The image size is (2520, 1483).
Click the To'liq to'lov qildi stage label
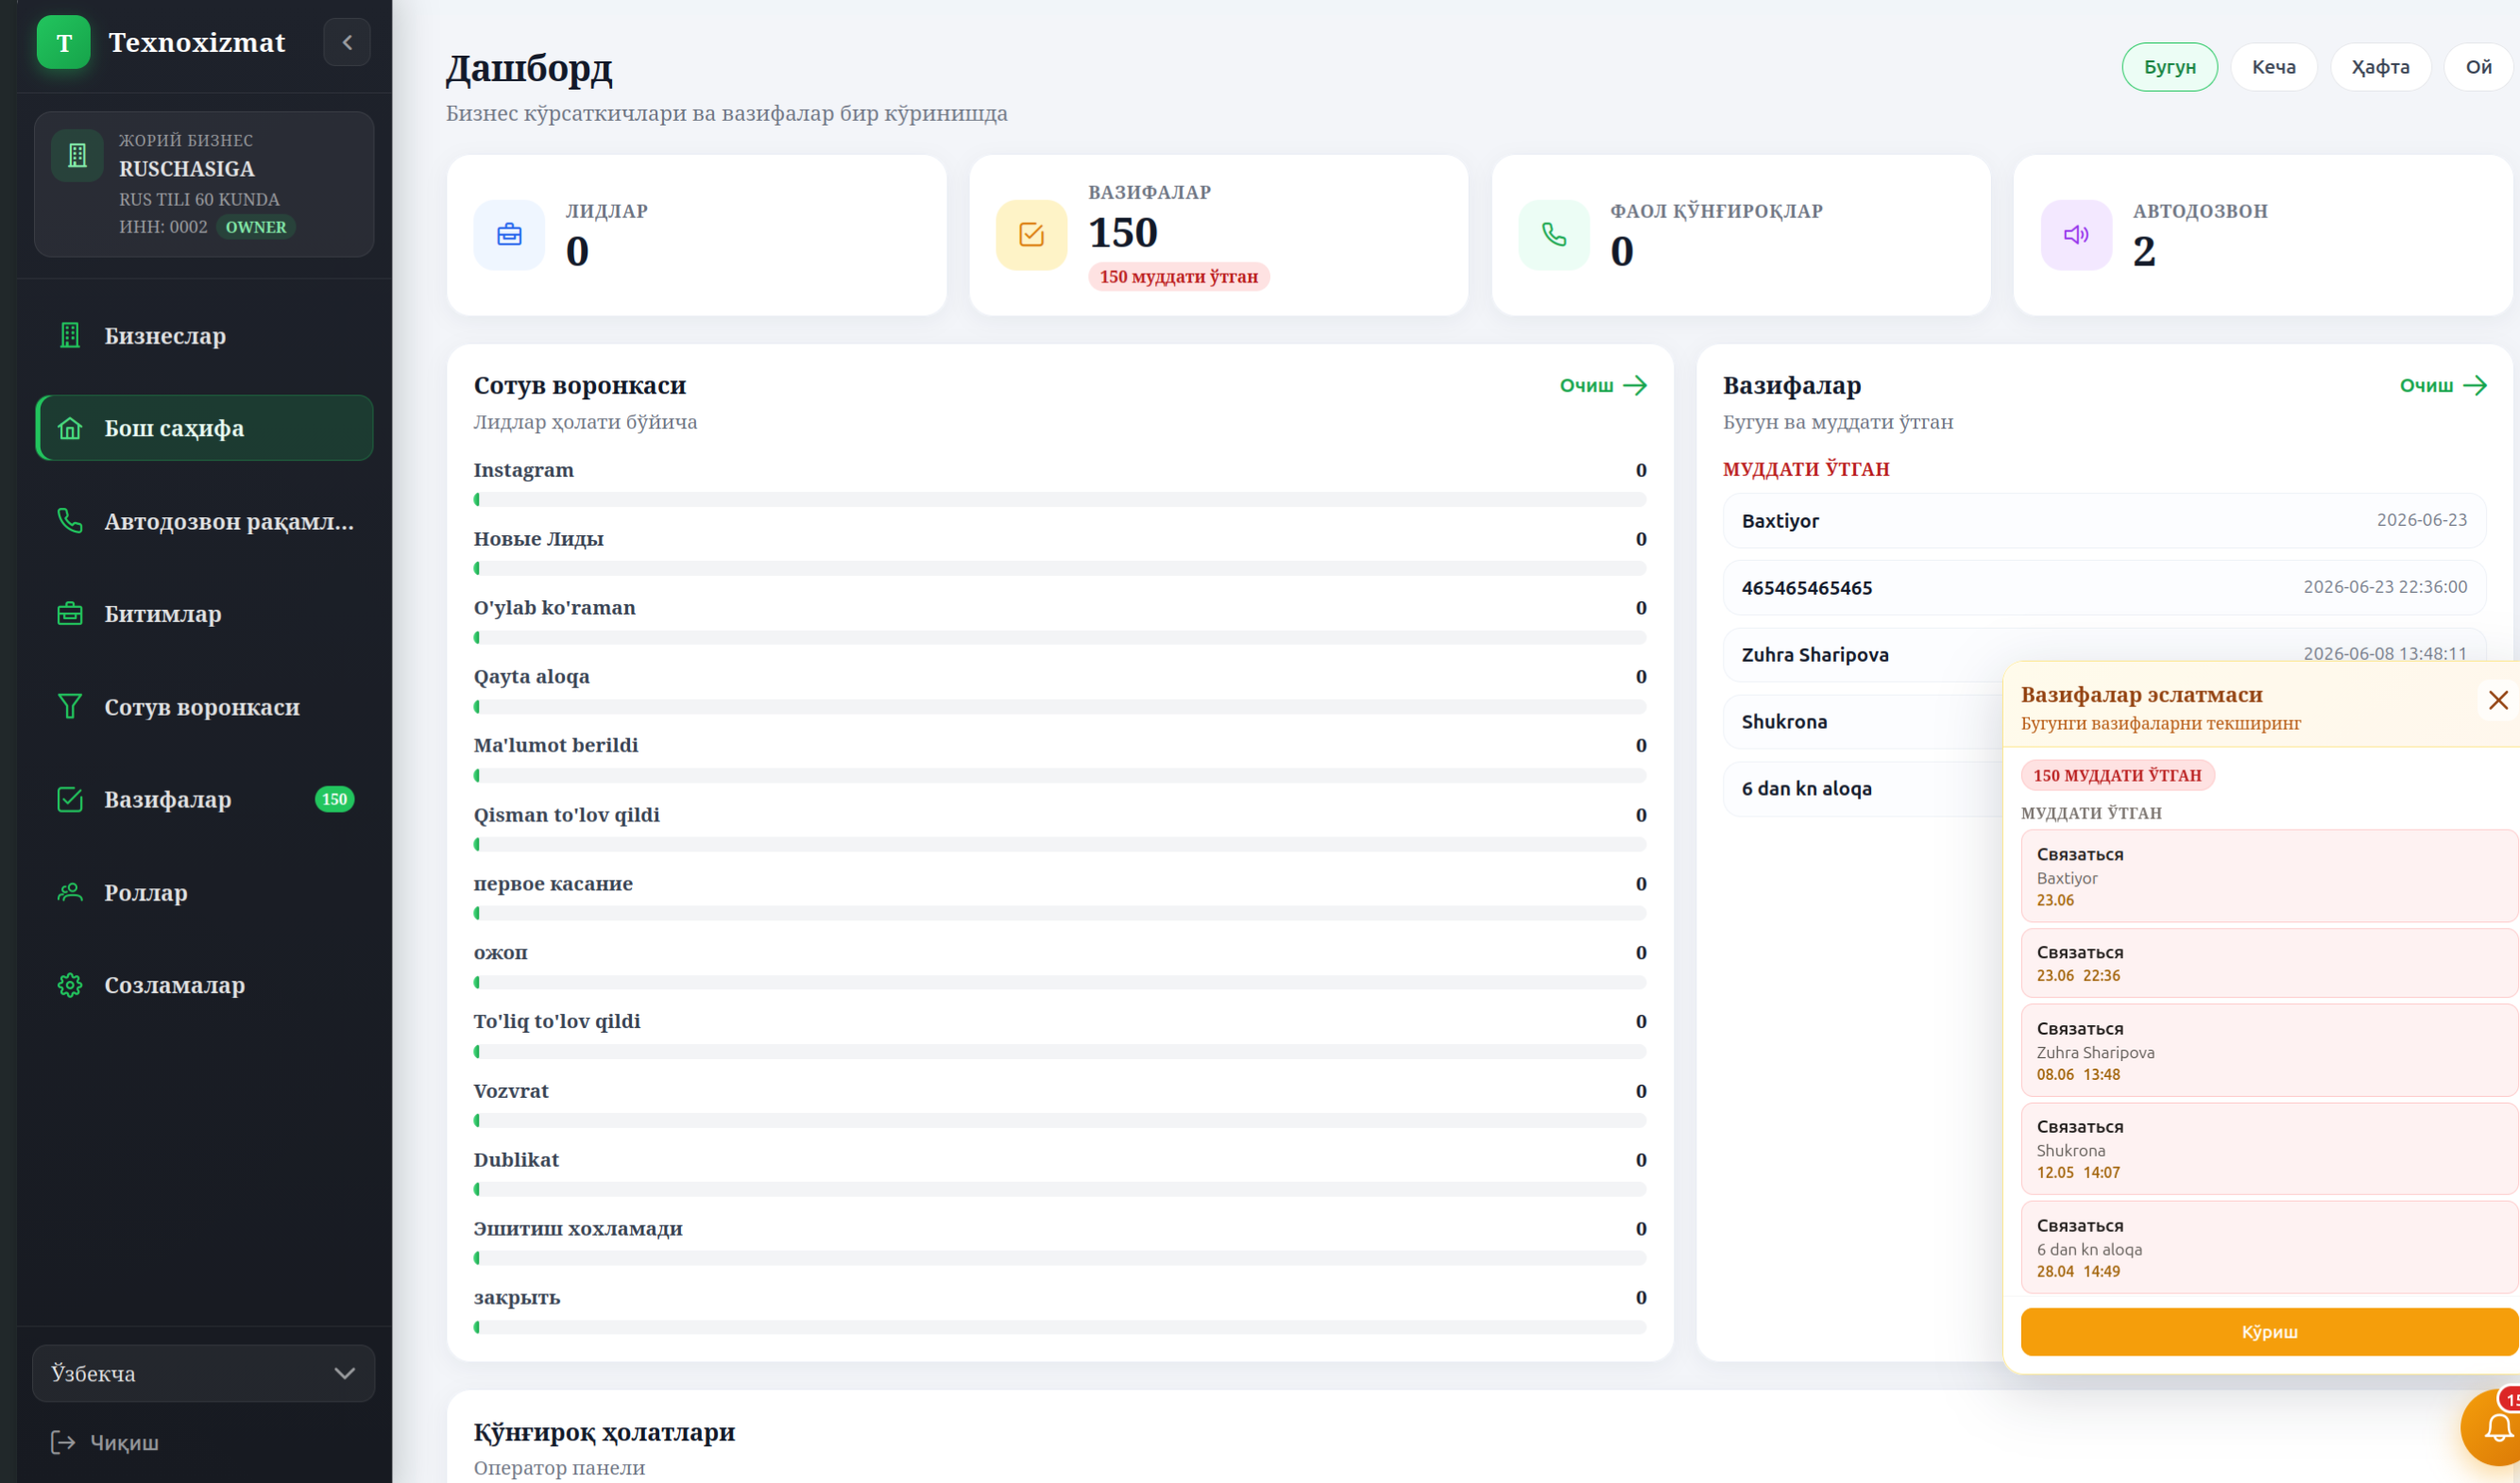point(557,1021)
